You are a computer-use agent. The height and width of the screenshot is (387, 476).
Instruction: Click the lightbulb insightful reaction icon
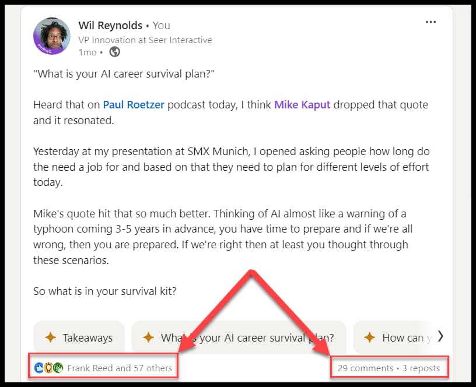click(48, 368)
